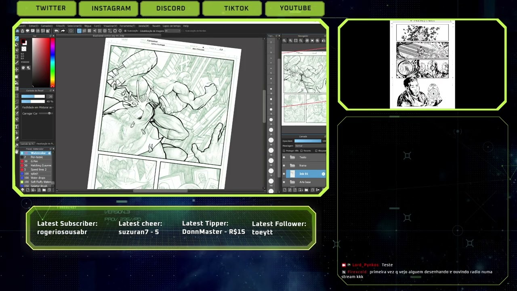This screenshot has width=517, height=291.
Task: Toggle the Bloquear checkbox in layer panel
Action: click(316, 151)
